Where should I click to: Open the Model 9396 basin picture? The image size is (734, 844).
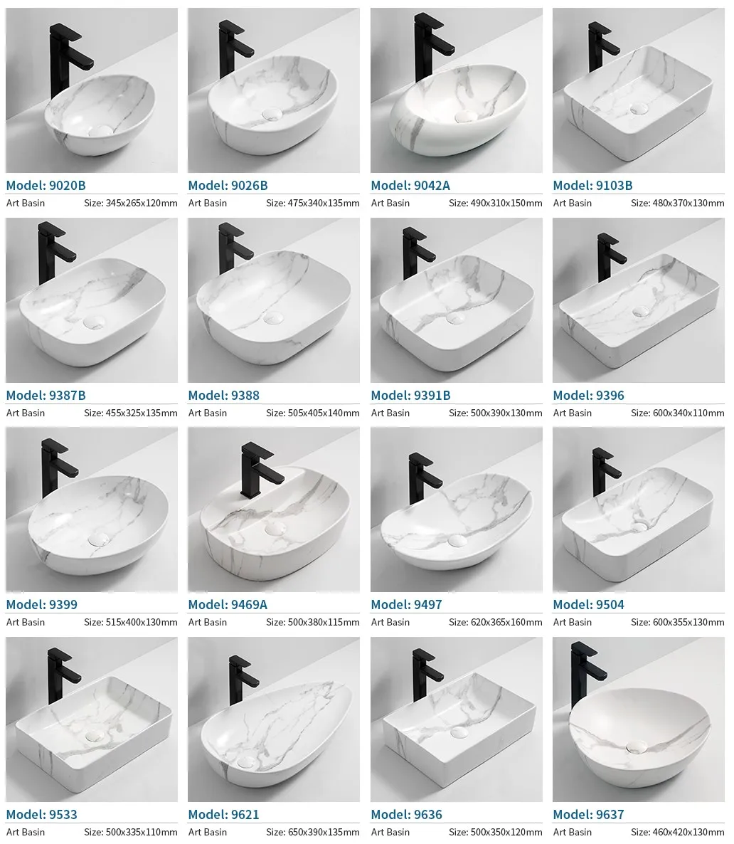coord(638,300)
